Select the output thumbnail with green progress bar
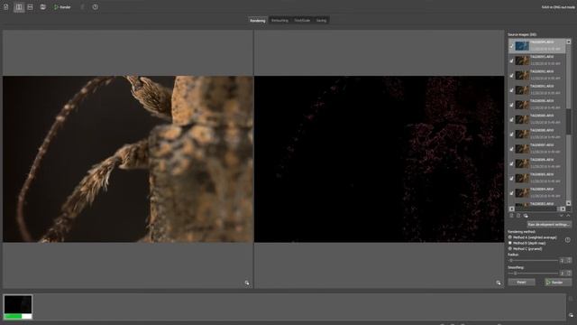 18,307
